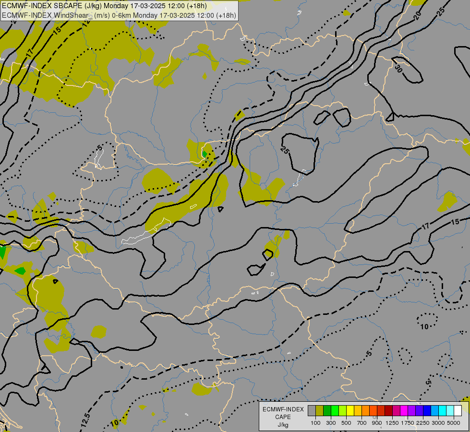Click the orange swatch just after 700
Screen dimensions: 470x432
pos(365,411)
